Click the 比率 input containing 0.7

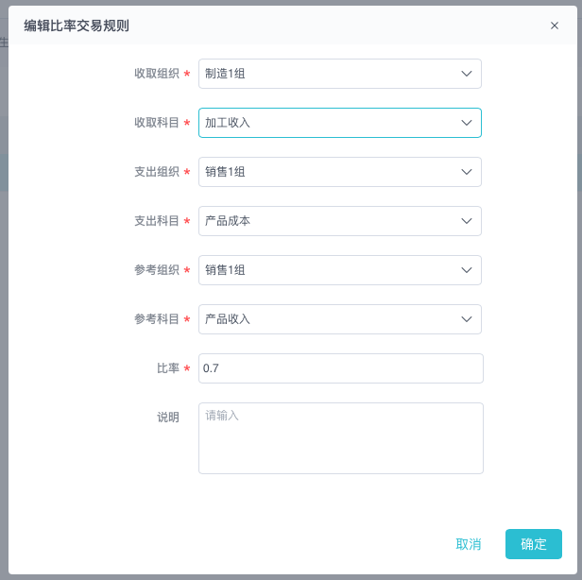coord(340,368)
